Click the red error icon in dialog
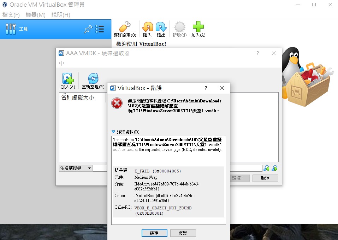The image size is (338, 240). click(117, 103)
